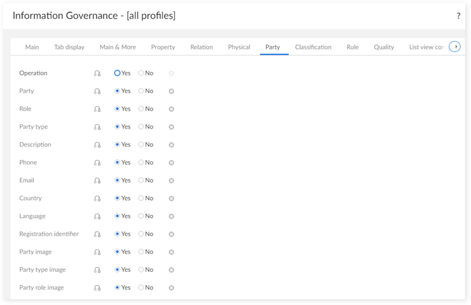Screen dimensions: 471x305
Task: Click the lock icon in the Email row
Action: click(x=97, y=181)
